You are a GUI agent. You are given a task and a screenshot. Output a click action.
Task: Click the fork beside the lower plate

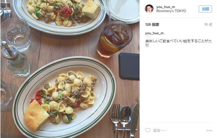coord(116,119)
